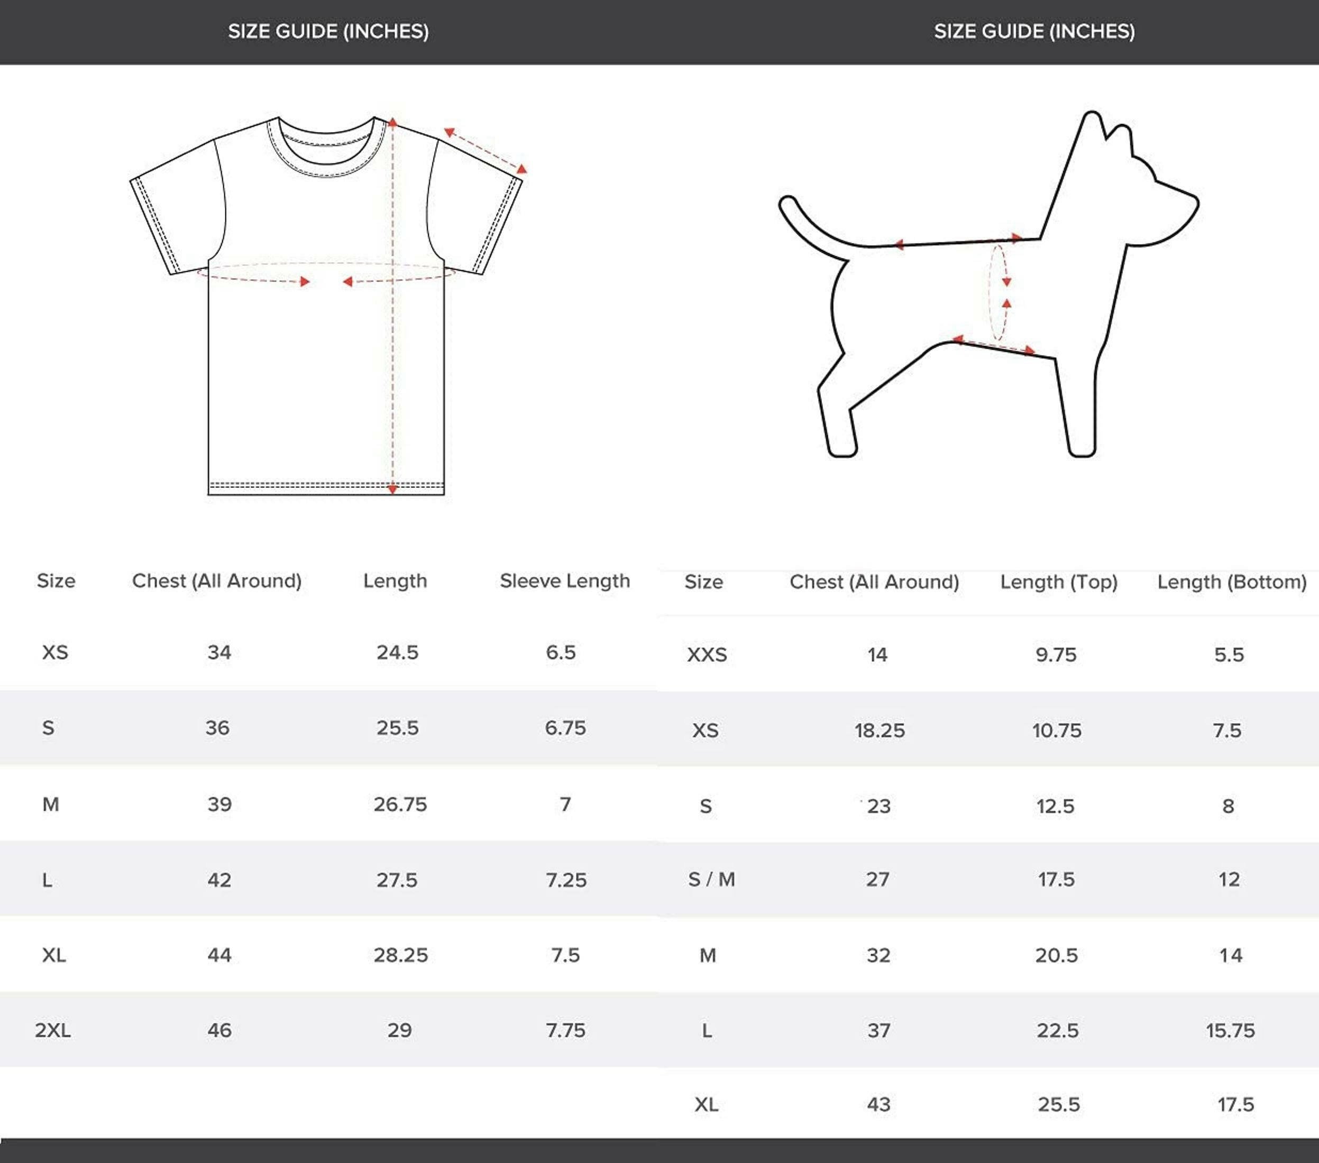The height and width of the screenshot is (1163, 1319).
Task: Click the 28.25 length value
Action: (401, 955)
